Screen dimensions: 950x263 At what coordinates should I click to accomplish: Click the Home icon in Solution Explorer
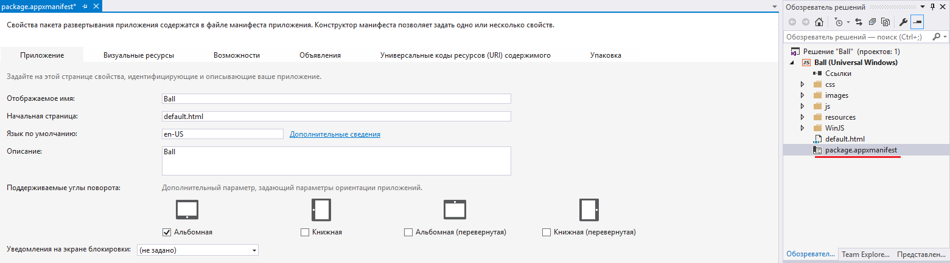(x=819, y=22)
